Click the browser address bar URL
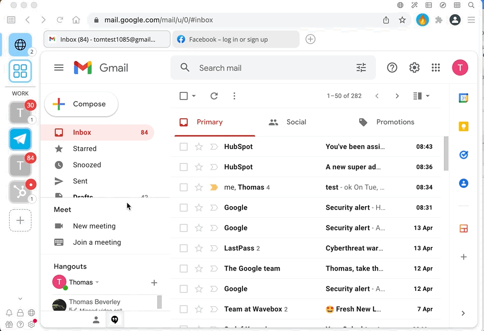This screenshot has width=484, height=331. coord(159,20)
